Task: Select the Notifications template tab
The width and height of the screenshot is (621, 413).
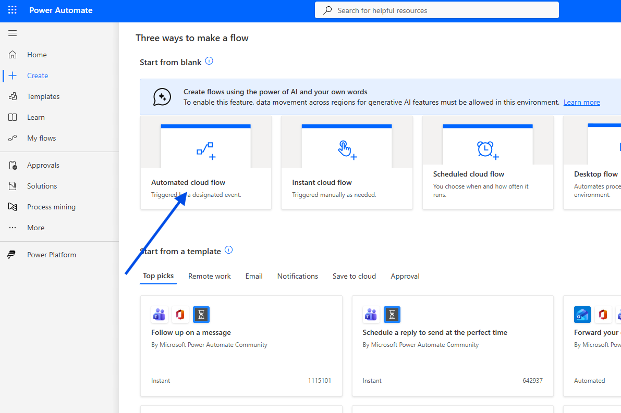Action: (297, 276)
